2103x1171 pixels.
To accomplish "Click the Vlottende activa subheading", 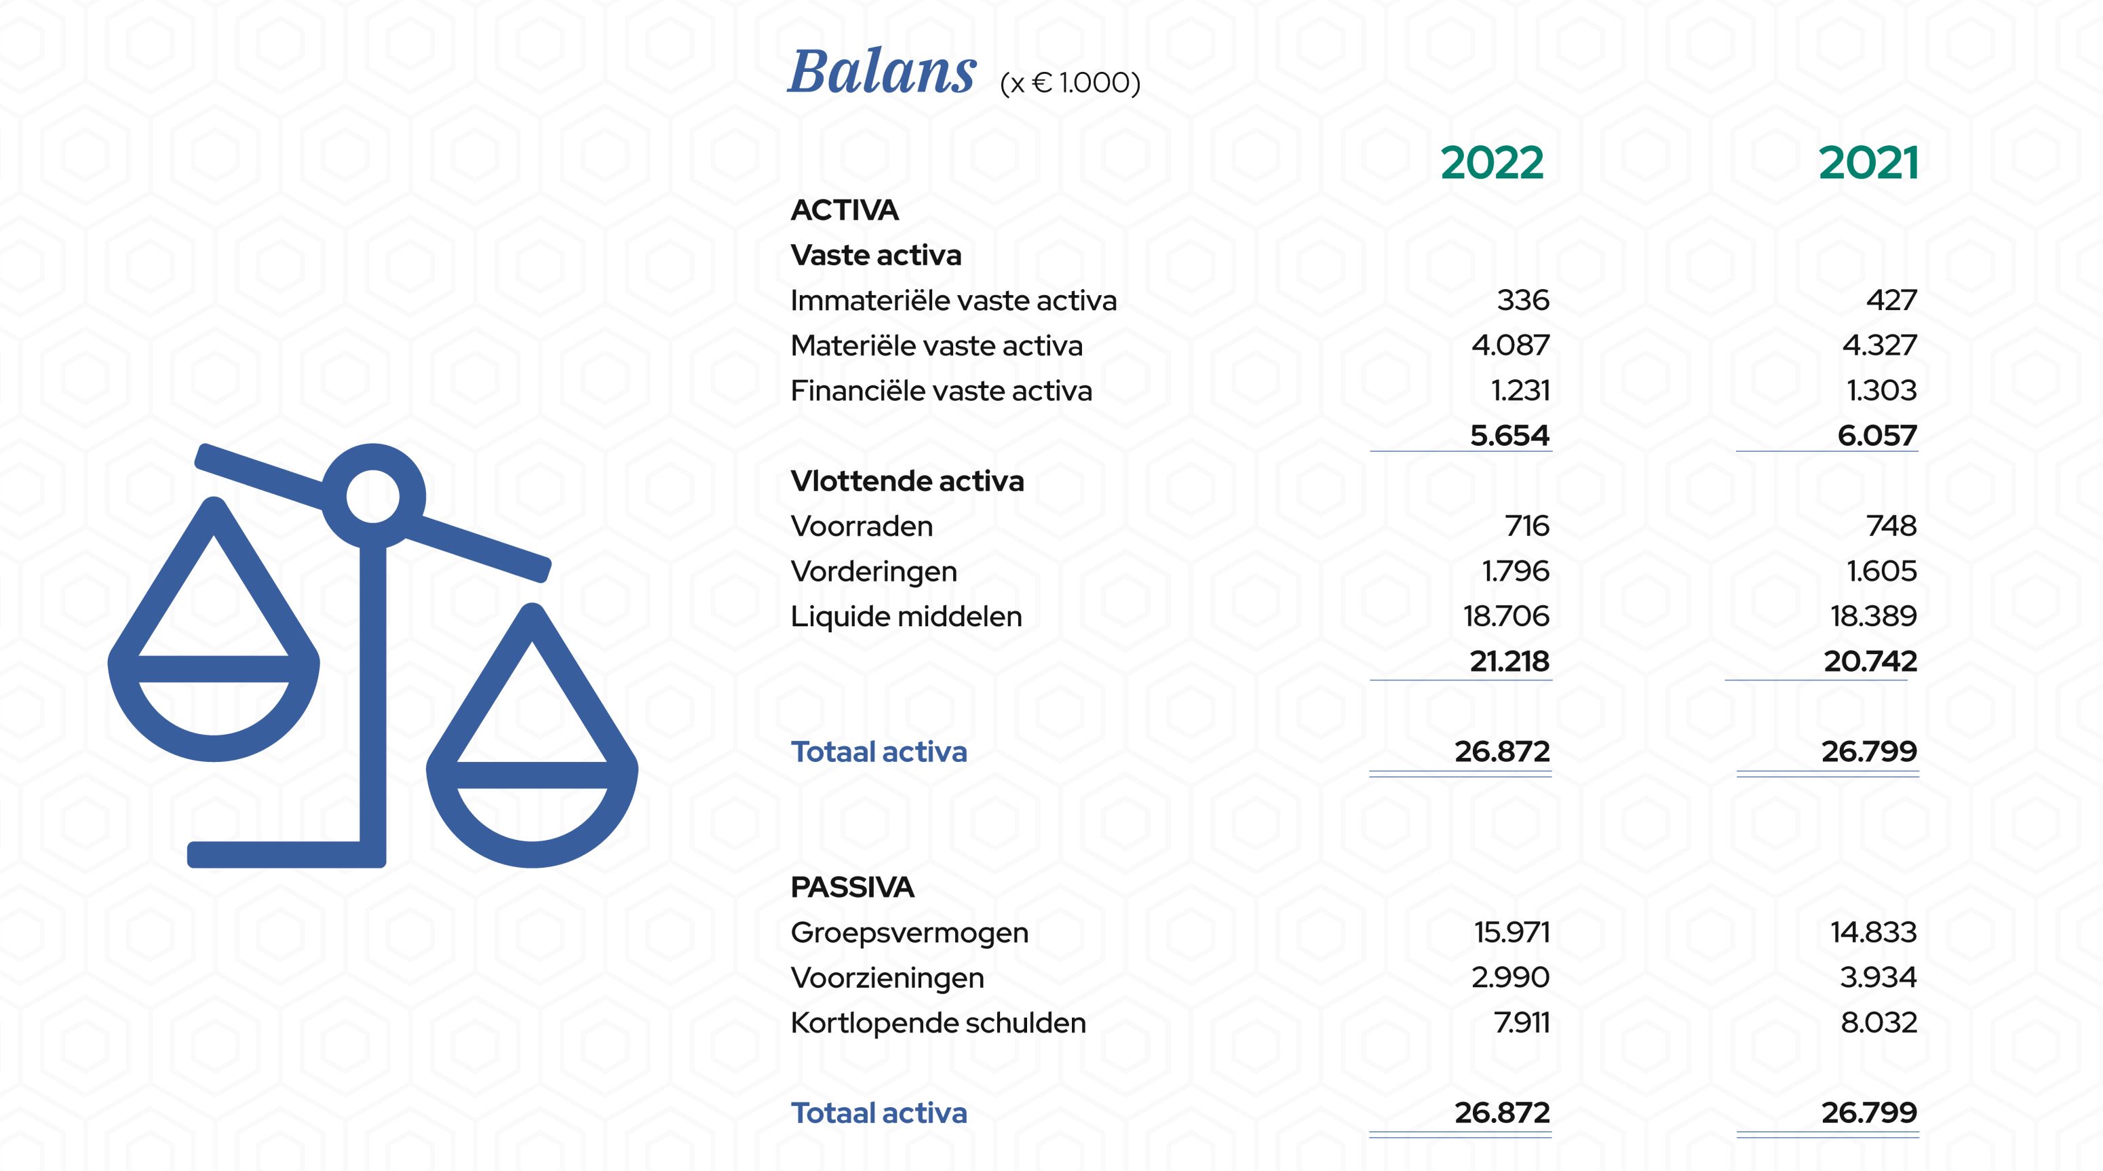I will pos(907,481).
